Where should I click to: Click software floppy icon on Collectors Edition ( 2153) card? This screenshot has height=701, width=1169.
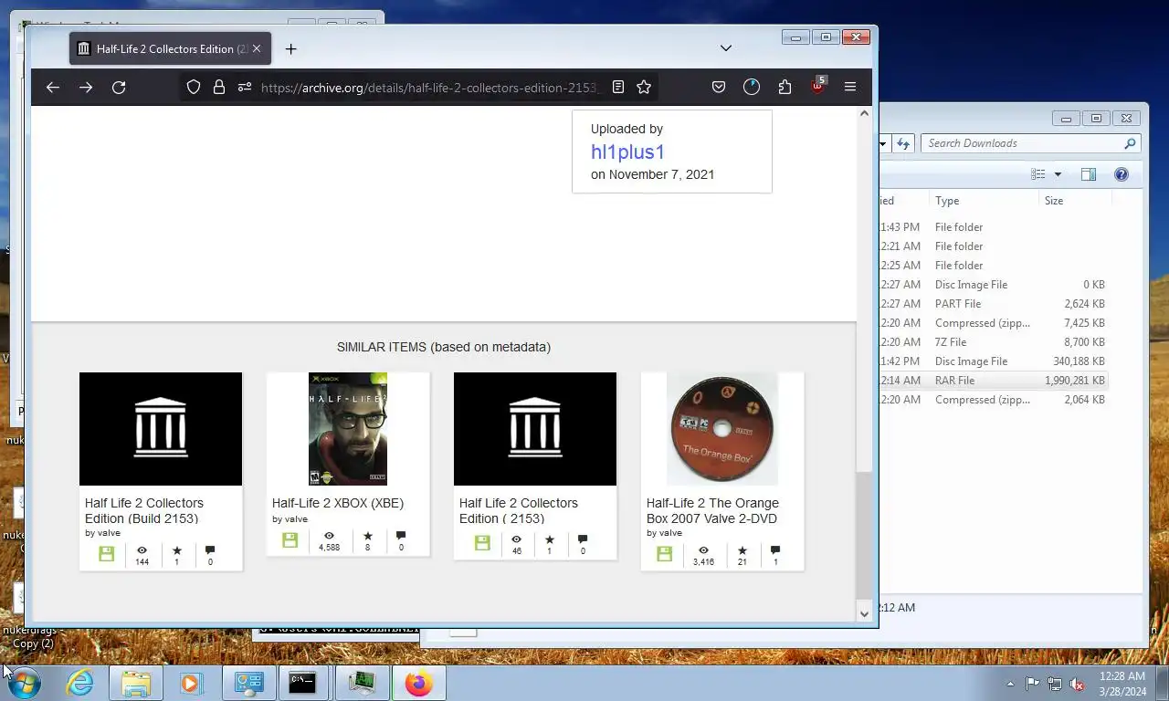click(482, 543)
